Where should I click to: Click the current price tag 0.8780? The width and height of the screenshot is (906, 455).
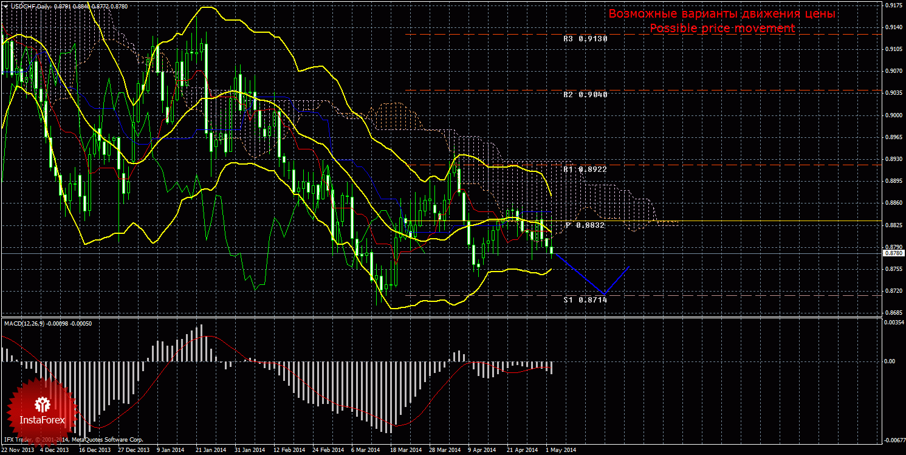click(893, 253)
